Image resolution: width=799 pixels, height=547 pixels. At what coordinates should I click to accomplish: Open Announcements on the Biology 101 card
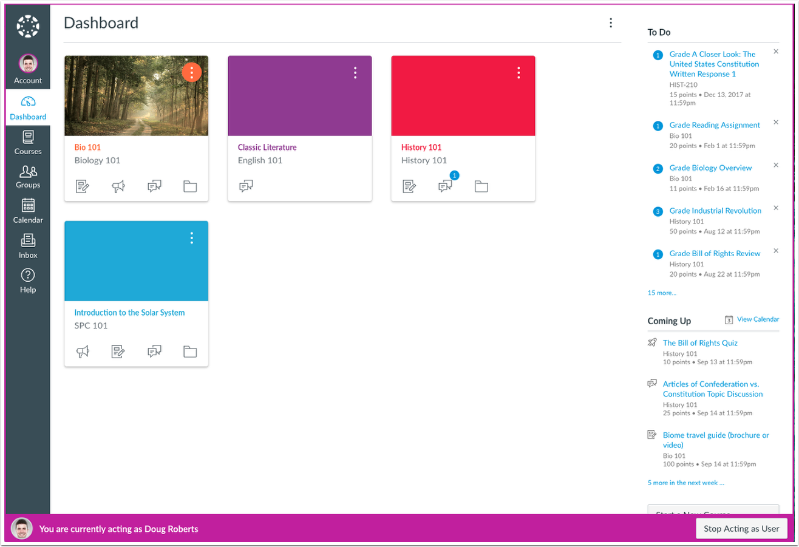[118, 186]
